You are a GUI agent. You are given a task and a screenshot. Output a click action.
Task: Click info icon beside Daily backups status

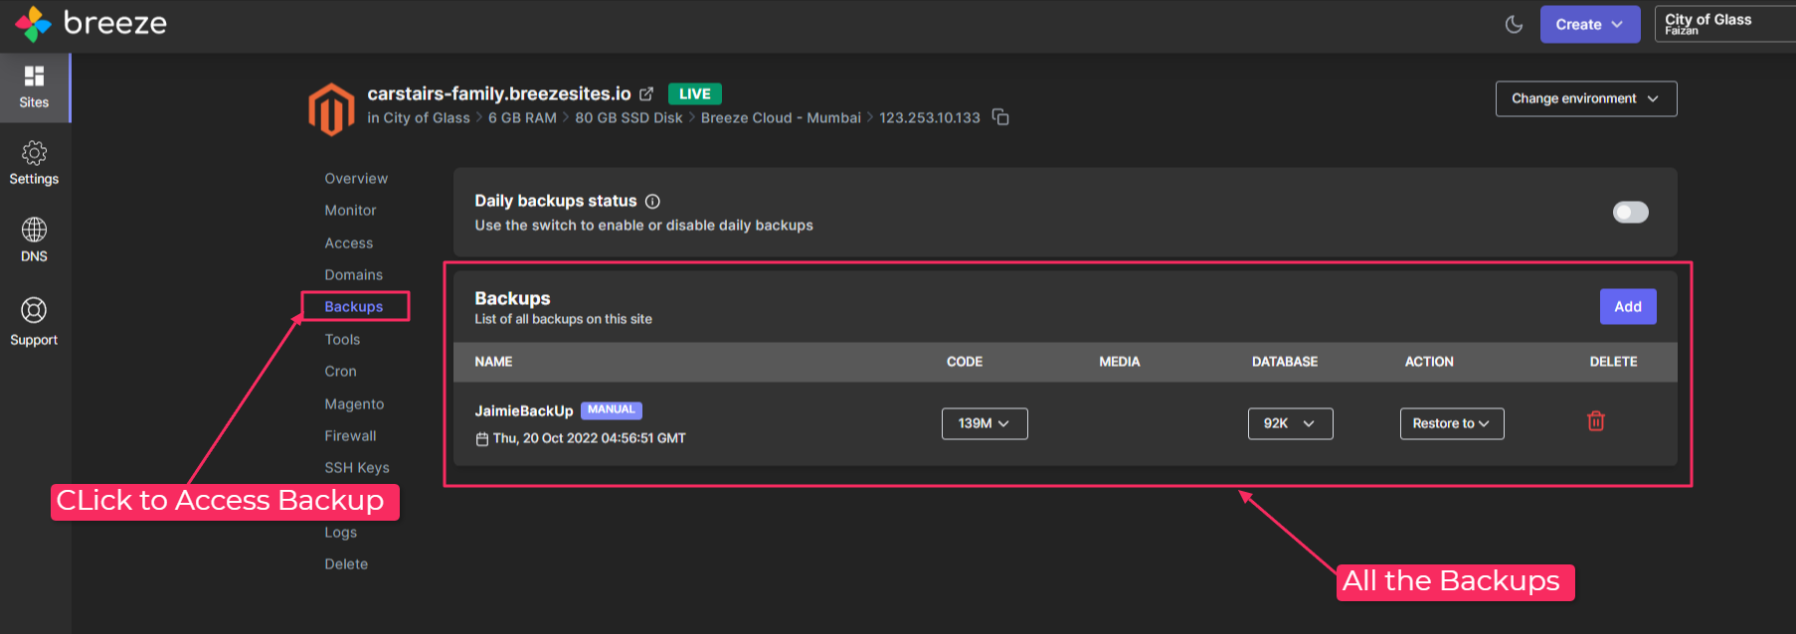pyautogui.click(x=652, y=201)
